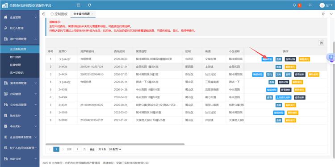
Task: Click the platform logo icon at top left
Action: [x=4, y=5]
